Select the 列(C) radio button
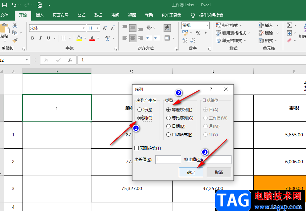Viewport: 306px width, 211px height. 145,118
